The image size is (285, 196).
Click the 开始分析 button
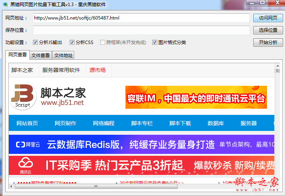[x=268, y=42]
